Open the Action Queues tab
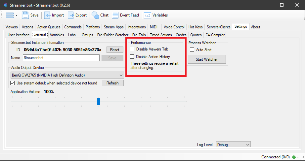 point(49,27)
